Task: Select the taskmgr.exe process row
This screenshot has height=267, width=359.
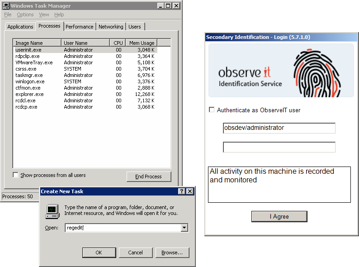Action: pyautogui.click(x=86, y=75)
